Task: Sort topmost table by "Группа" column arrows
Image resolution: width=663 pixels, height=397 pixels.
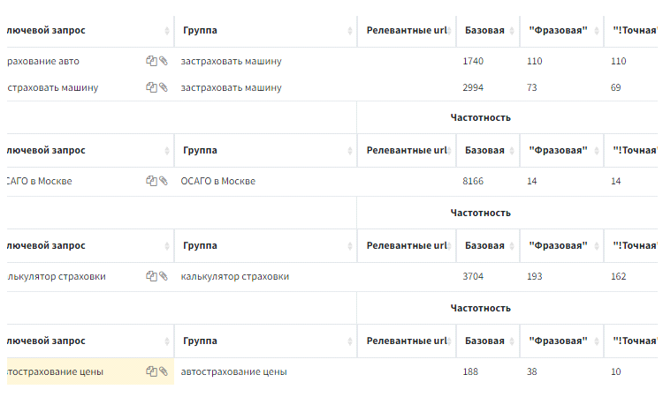Action: (x=350, y=31)
